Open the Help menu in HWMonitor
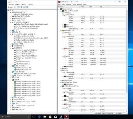 coord(85,4)
